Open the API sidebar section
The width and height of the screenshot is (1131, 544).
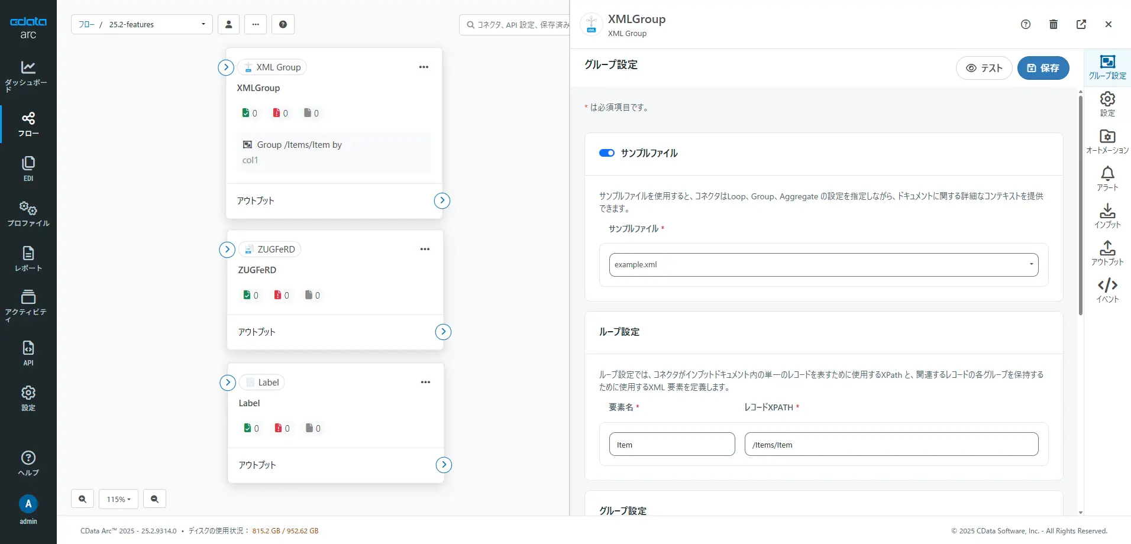pos(28,354)
